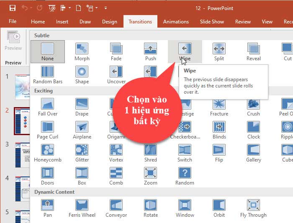Viewport: 293px width, 223px height.
Task: Start presentation from beginning icon
Action: 52,8
